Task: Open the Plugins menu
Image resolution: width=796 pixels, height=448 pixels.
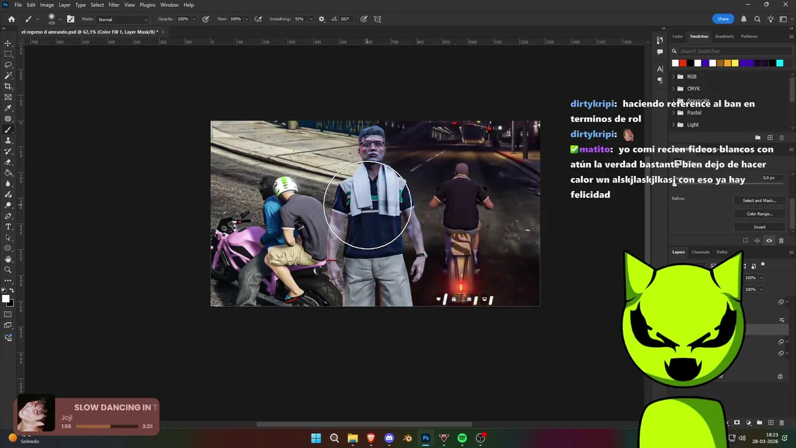Action: tap(147, 5)
